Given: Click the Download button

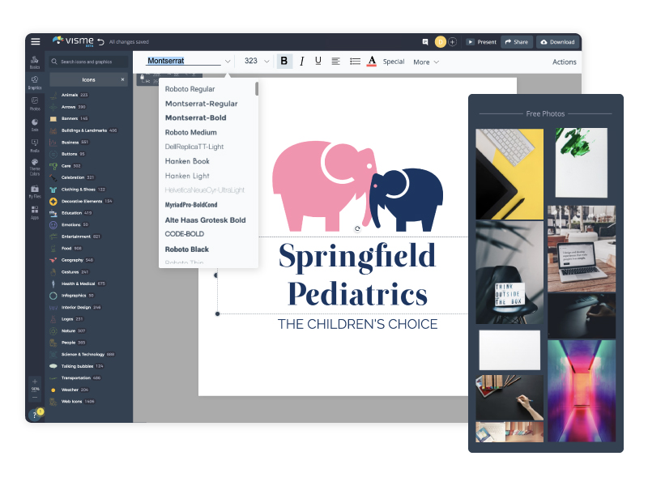Looking at the screenshot, I should click(x=558, y=42).
